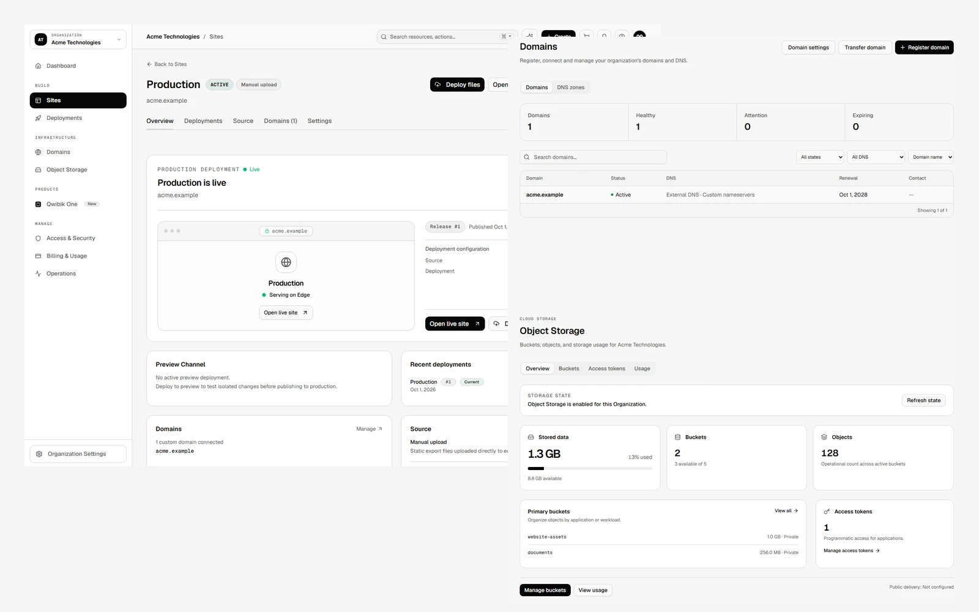Expand the Acme Technologies organization switcher
The height and width of the screenshot is (612, 979).
pyautogui.click(x=78, y=39)
